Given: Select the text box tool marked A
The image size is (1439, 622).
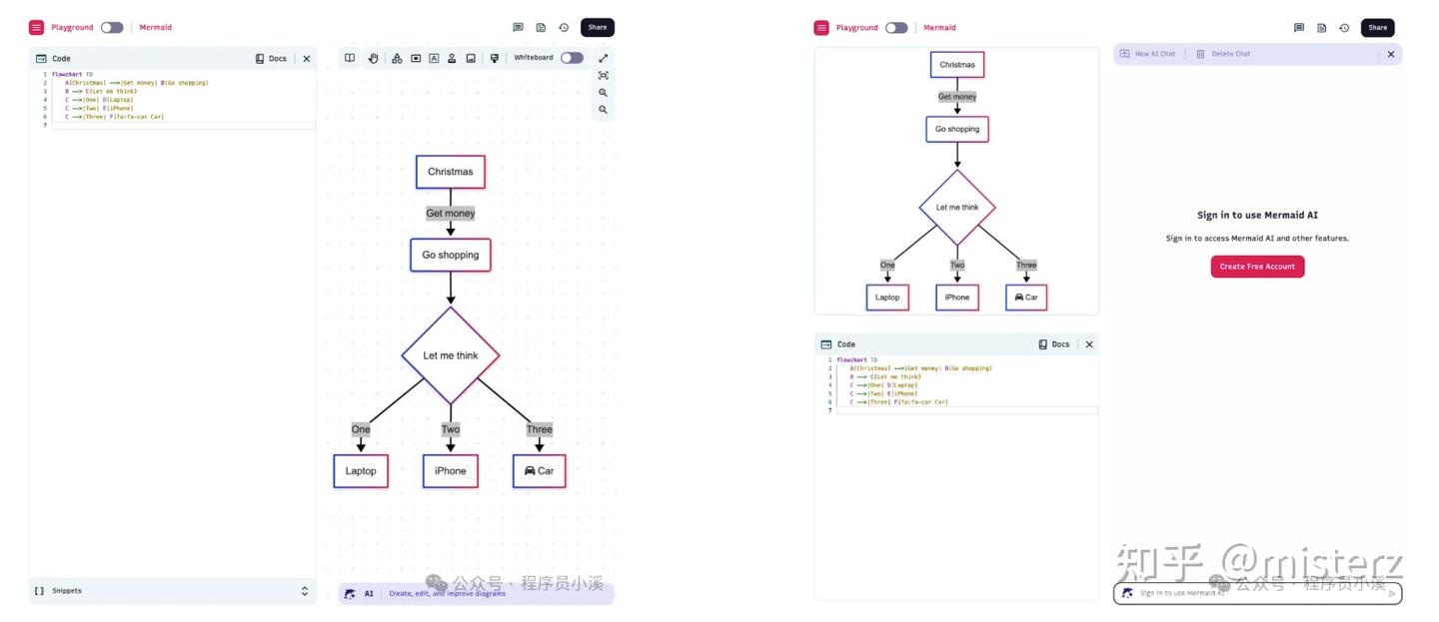Looking at the screenshot, I should click(434, 58).
